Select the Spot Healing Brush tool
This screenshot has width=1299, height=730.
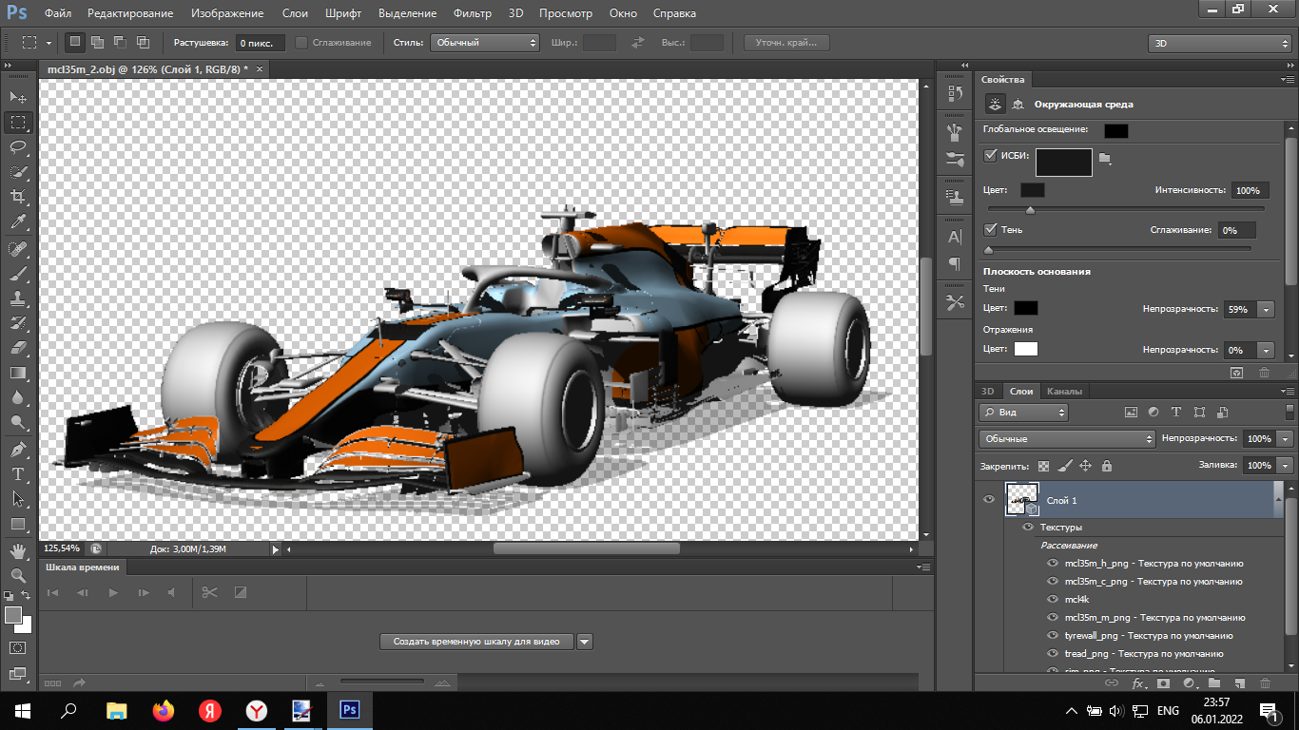pos(18,249)
